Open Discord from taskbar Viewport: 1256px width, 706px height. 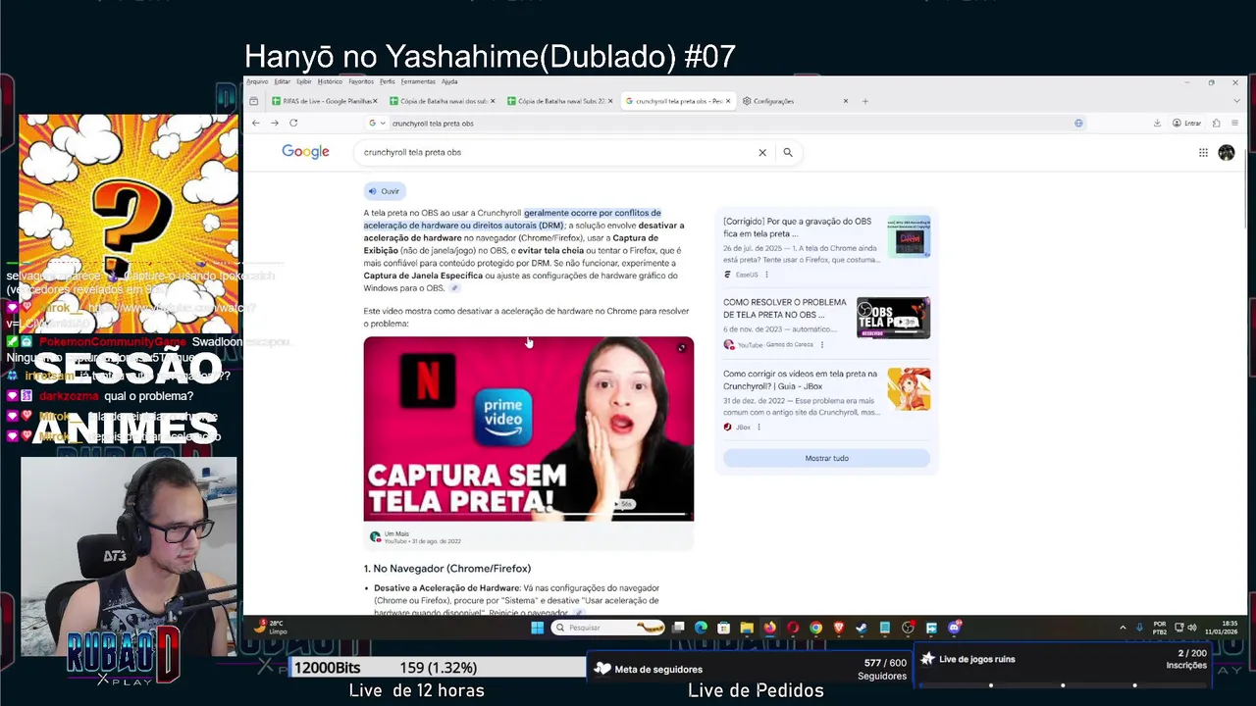[954, 628]
